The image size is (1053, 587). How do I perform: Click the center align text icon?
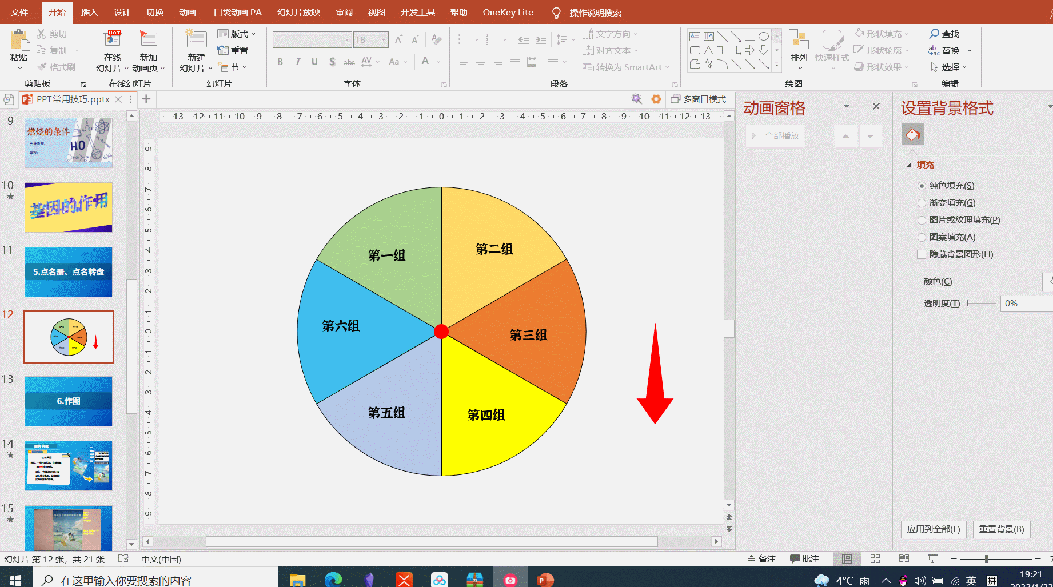click(481, 62)
